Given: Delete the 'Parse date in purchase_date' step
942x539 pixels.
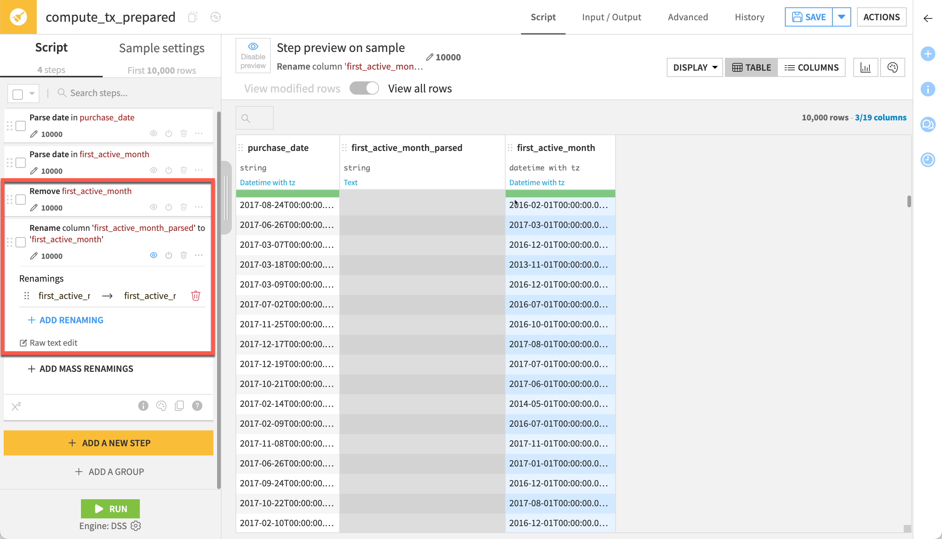Looking at the screenshot, I should [184, 133].
